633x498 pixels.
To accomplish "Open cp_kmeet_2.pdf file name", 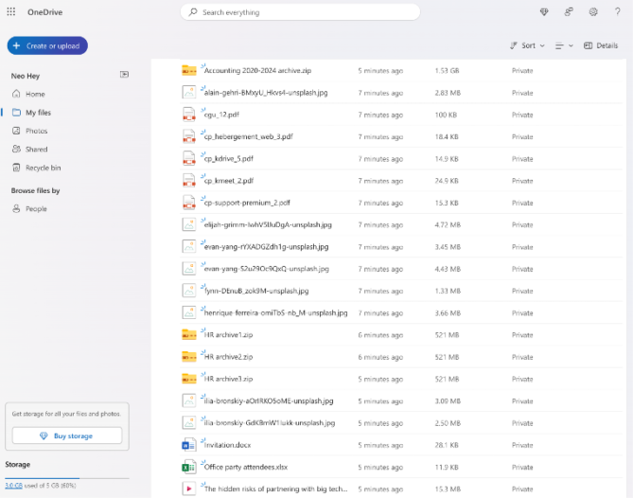I will (229, 181).
